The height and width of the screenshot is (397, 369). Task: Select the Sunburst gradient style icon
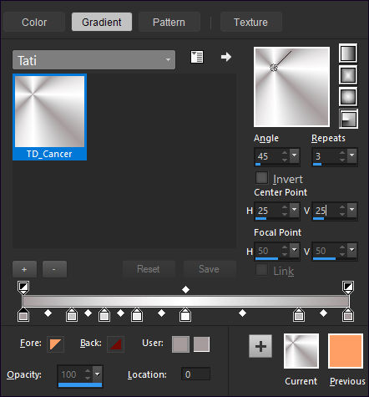(348, 97)
